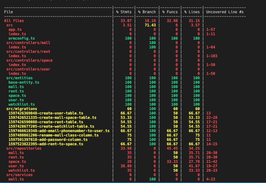This screenshot has height=183, width=266.
Task: Select the src/services directory
Action: click(x=19, y=175)
